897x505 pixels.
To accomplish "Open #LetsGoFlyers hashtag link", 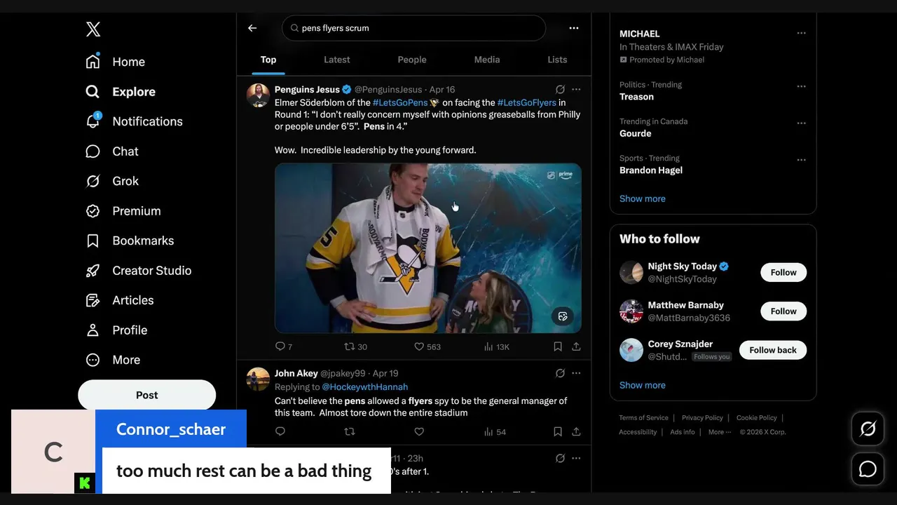I will pos(527,102).
